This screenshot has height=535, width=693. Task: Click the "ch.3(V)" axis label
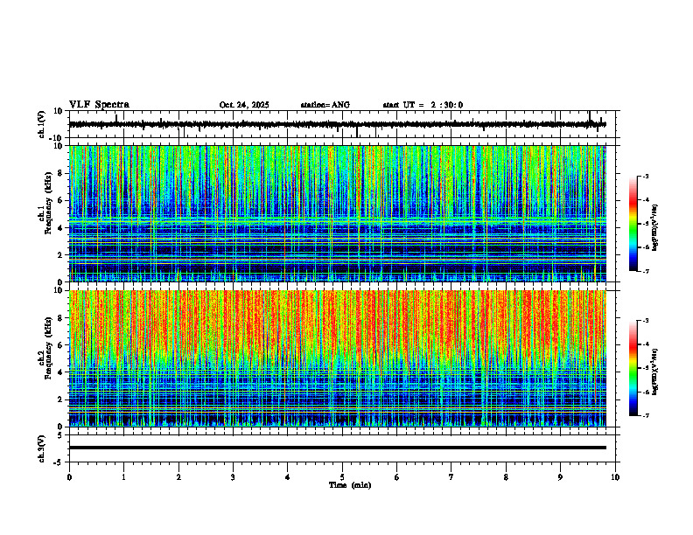coord(42,448)
